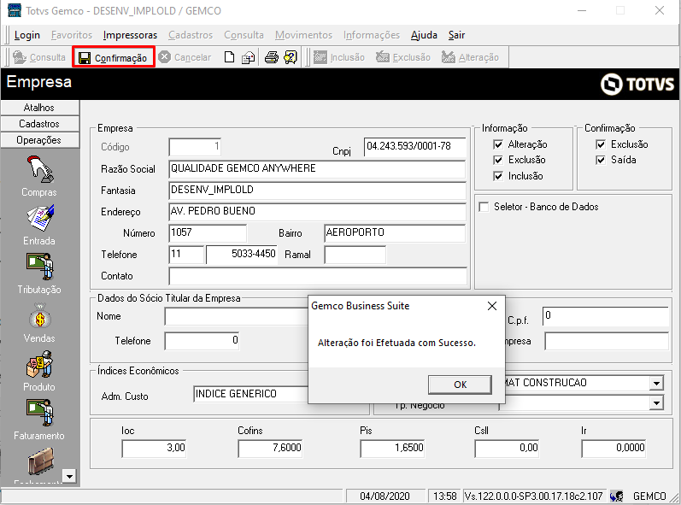Image resolution: width=681 pixels, height=505 pixels.
Task: Select the Atalhos sidebar tab
Action: coord(39,108)
